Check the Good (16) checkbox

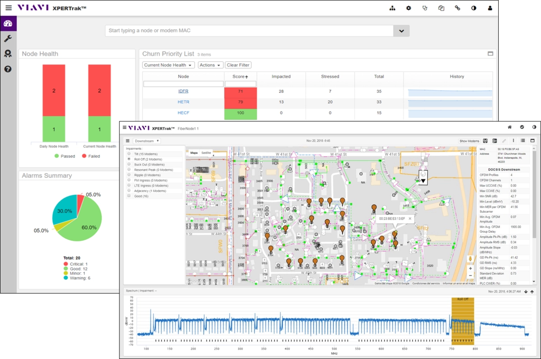130,196
